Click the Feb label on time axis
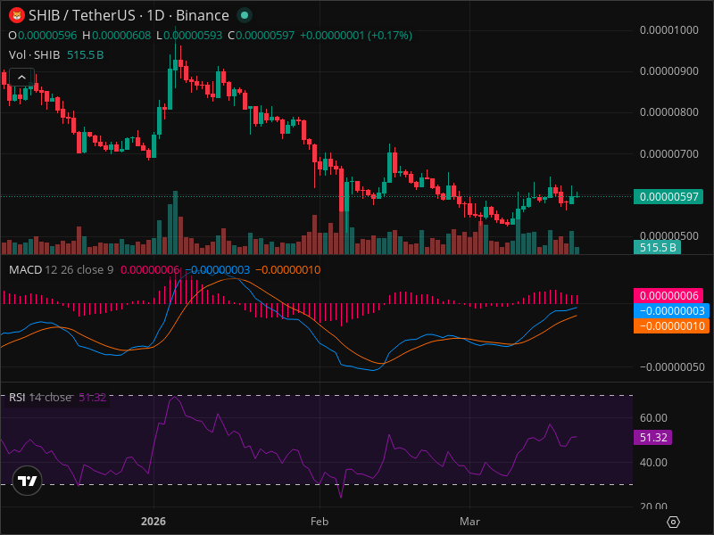The width and height of the screenshot is (714, 535). 320,522
